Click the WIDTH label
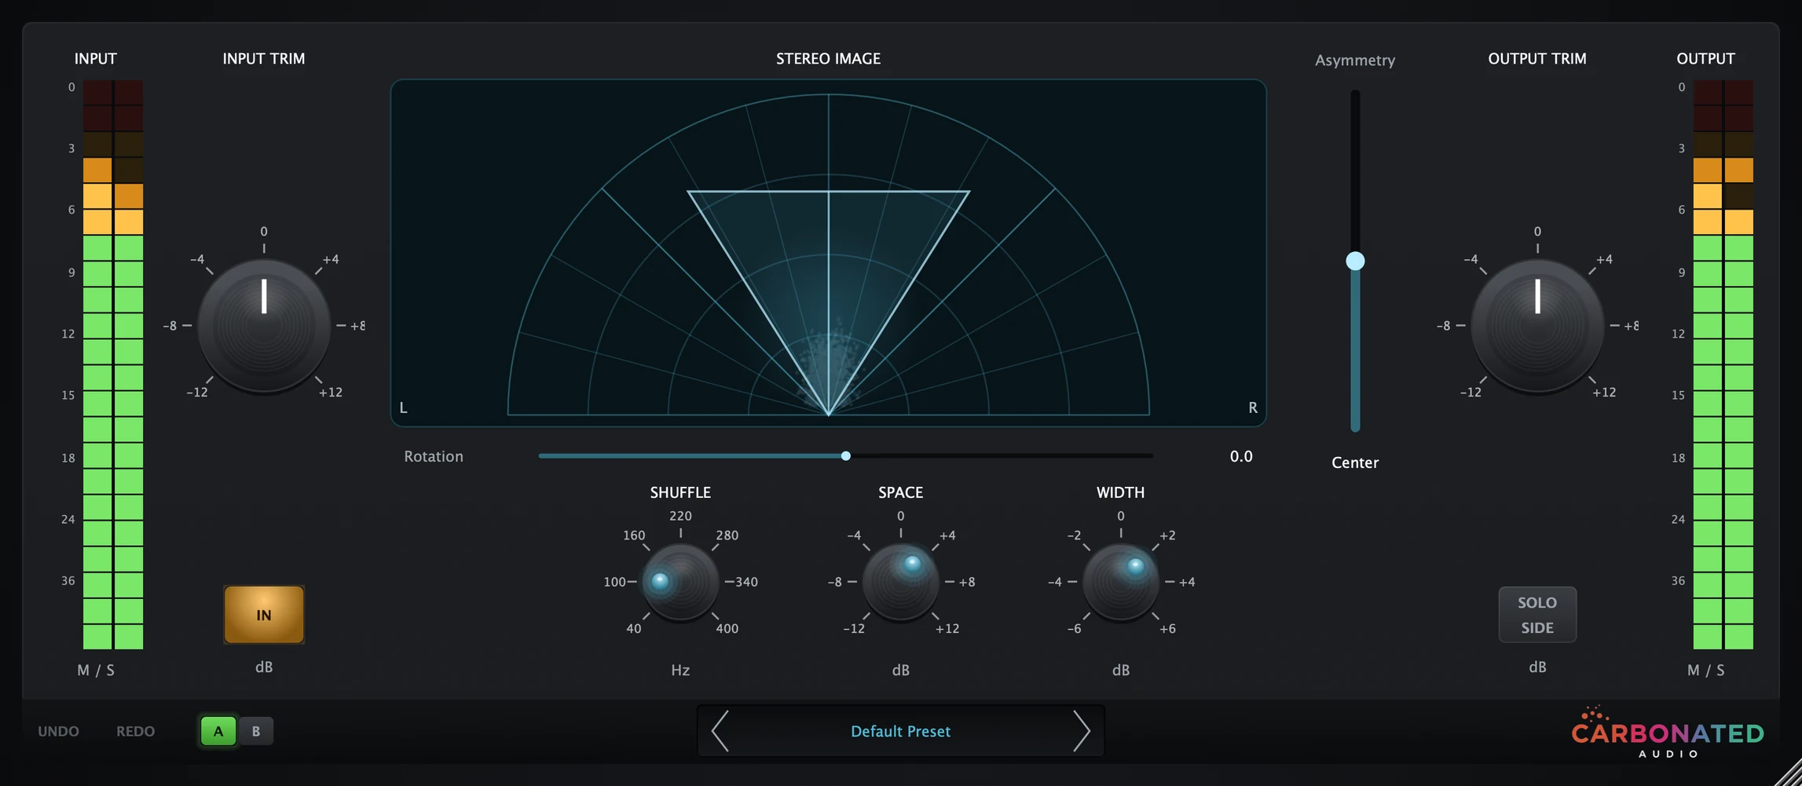 pyautogui.click(x=1120, y=492)
